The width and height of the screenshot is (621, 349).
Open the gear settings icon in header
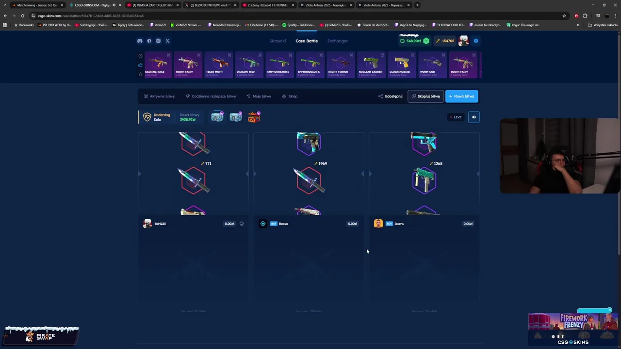click(475, 41)
